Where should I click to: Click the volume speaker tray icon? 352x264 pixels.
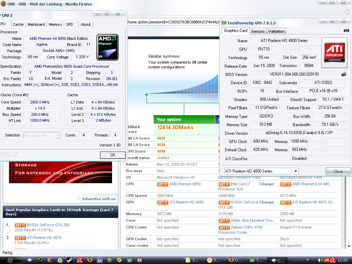click(320, 261)
